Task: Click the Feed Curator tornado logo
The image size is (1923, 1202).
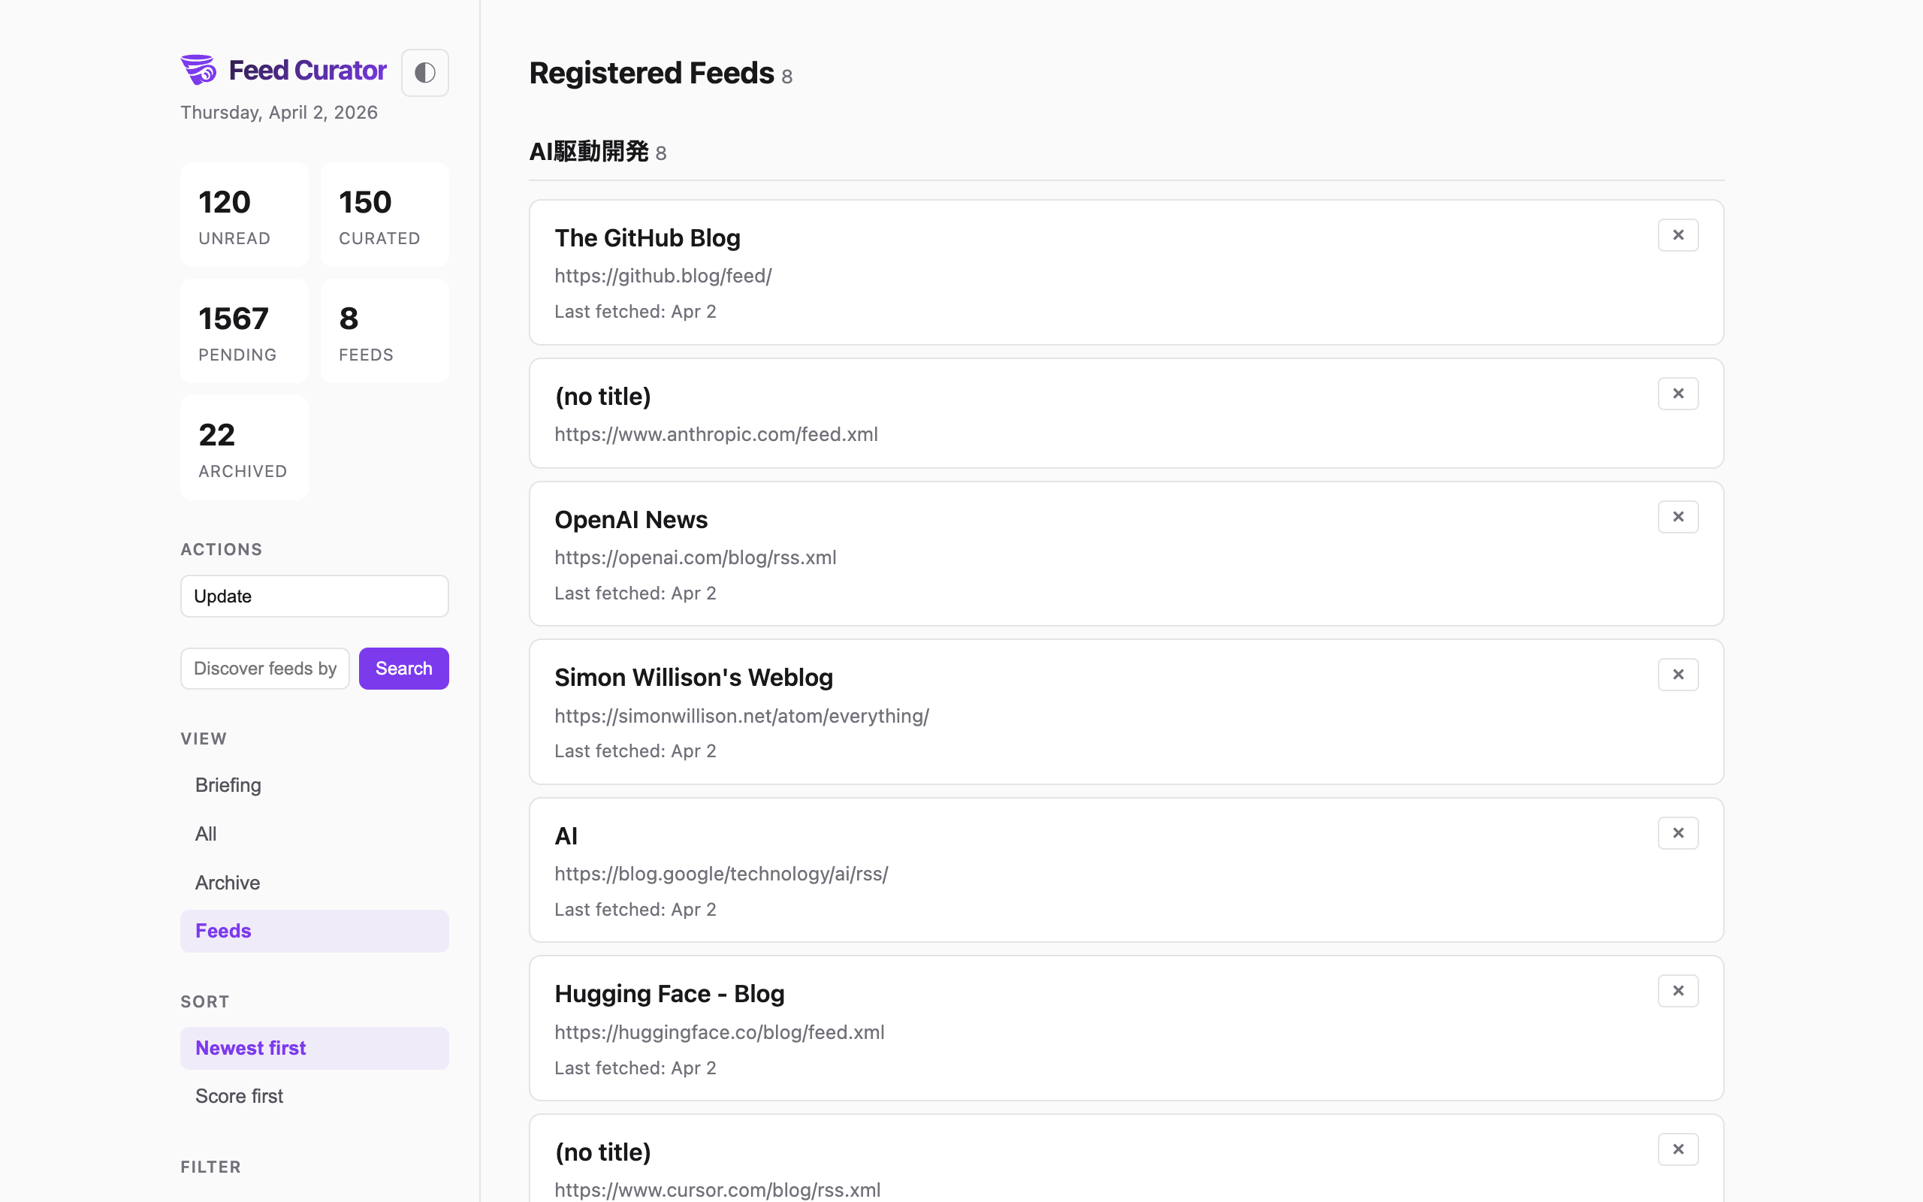Action: click(198, 69)
